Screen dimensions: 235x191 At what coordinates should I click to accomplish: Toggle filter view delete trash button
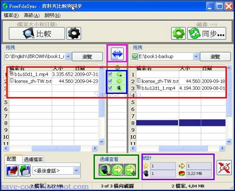[104, 170]
